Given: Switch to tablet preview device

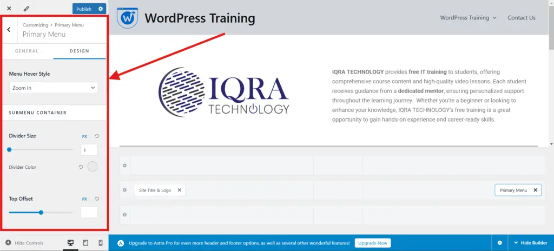Looking at the screenshot, I should tap(85, 243).
